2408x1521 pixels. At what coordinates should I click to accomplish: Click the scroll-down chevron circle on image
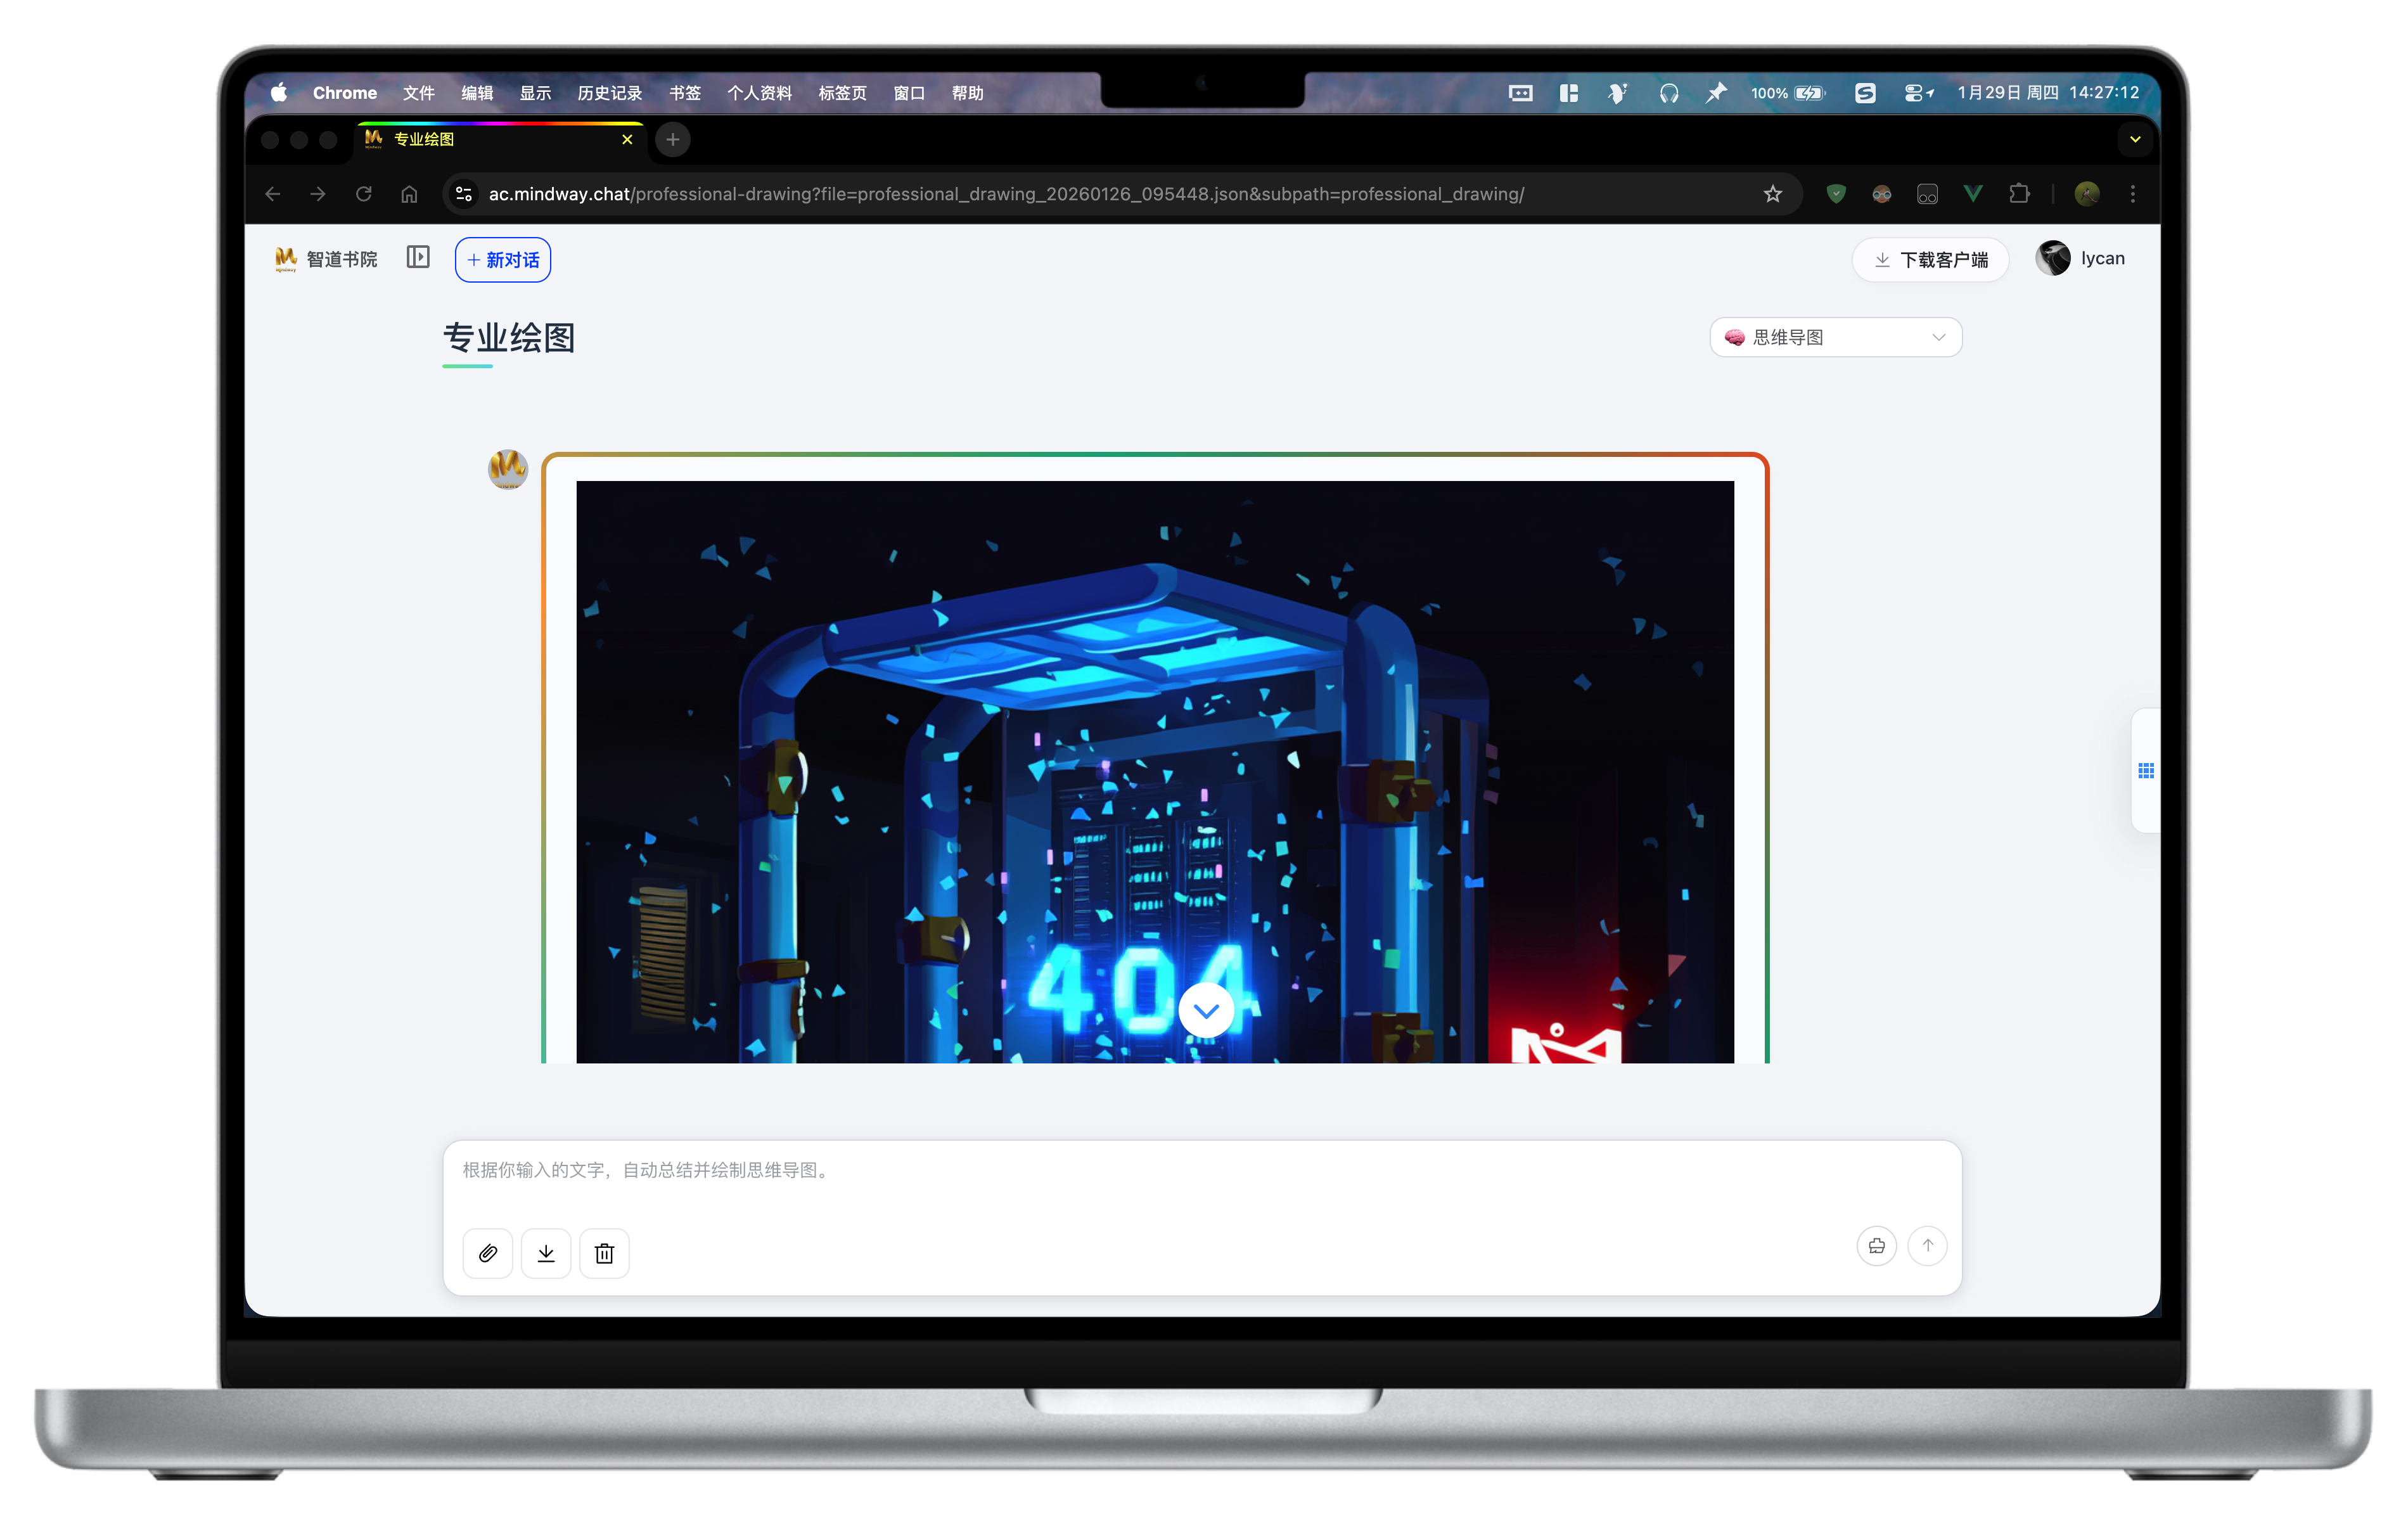point(1206,1010)
